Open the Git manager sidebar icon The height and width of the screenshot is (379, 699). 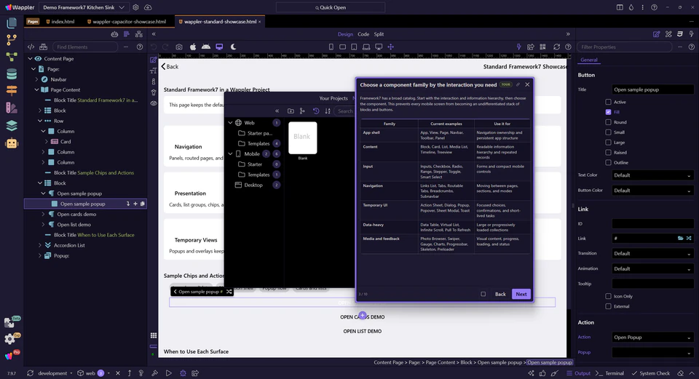[12, 39]
